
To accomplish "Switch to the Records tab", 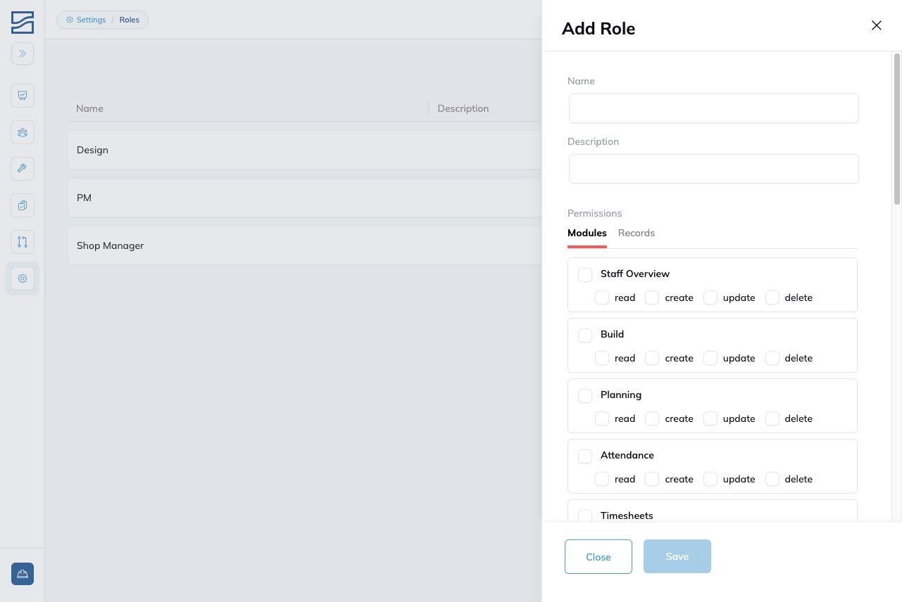I will point(637,233).
